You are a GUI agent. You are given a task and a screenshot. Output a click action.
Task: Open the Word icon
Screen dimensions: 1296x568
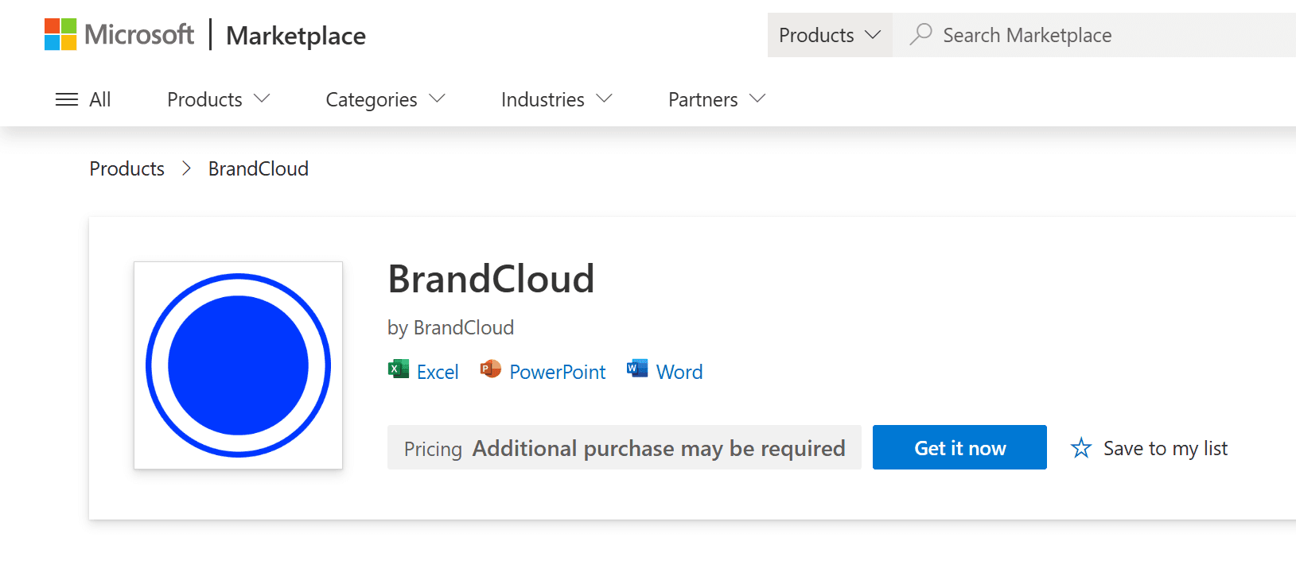pyautogui.click(x=637, y=369)
